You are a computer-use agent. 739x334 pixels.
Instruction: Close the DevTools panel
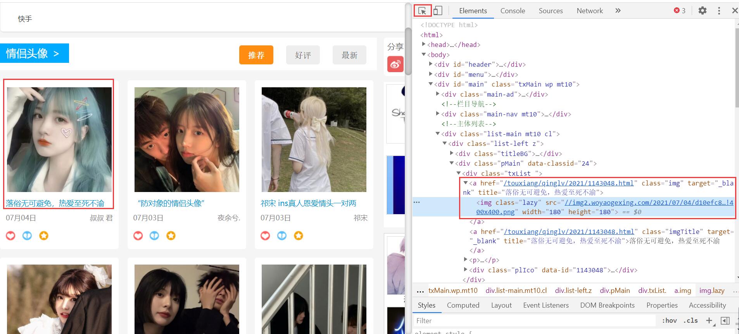pyautogui.click(x=735, y=11)
